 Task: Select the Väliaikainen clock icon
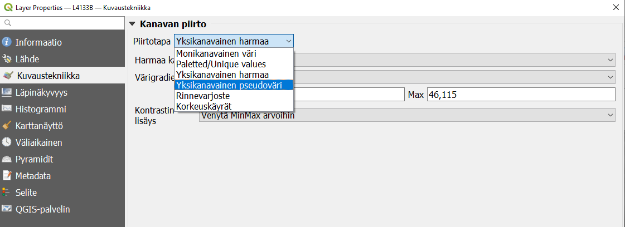pyautogui.click(x=7, y=142)
